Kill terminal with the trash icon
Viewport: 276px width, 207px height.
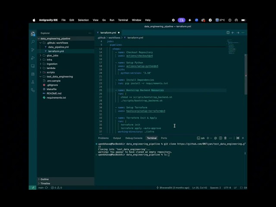click(225, 138)
